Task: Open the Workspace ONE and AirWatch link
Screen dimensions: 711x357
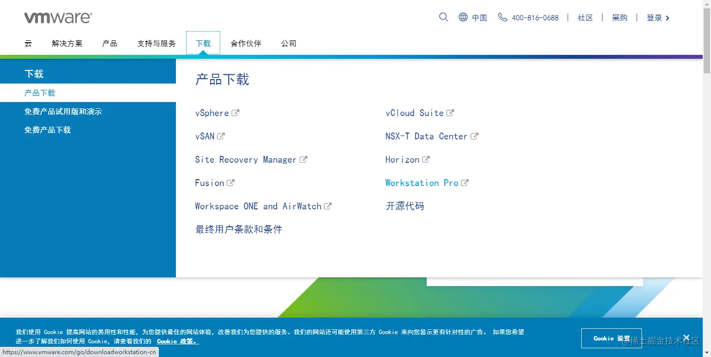Action: coord(258,206)
